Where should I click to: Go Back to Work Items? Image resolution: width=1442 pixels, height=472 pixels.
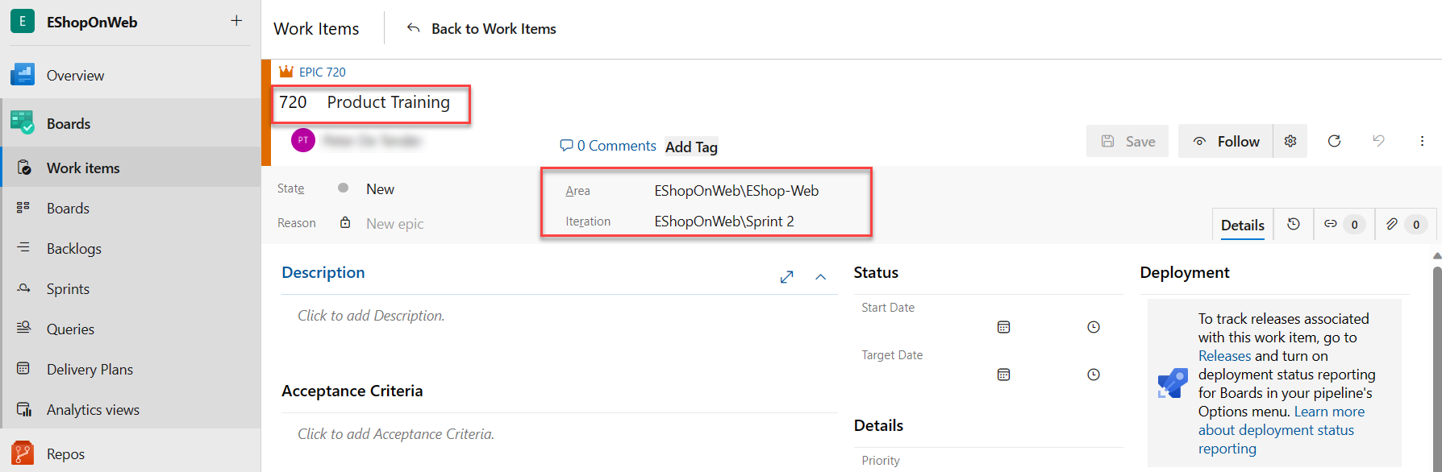pos(482,29)
